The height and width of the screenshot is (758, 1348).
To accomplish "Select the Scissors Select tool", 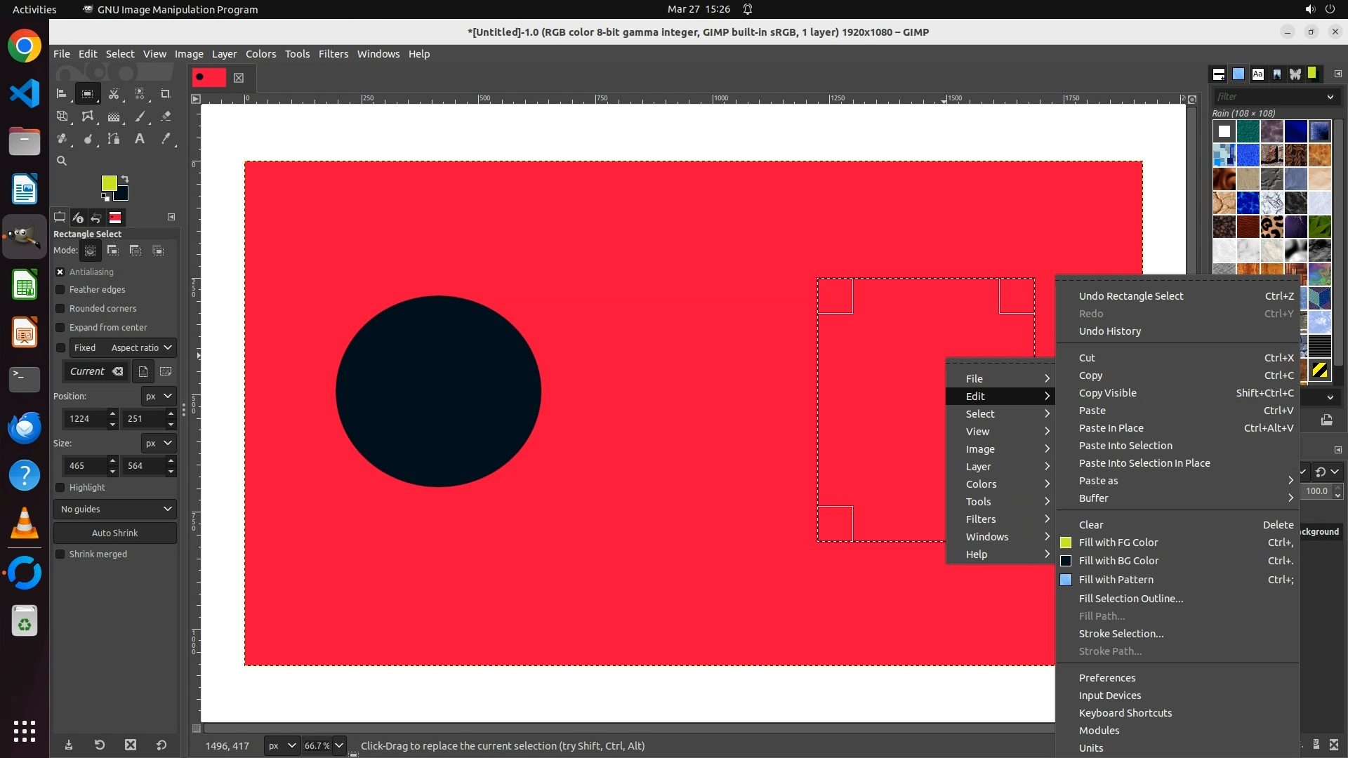I will click(114, 93).
